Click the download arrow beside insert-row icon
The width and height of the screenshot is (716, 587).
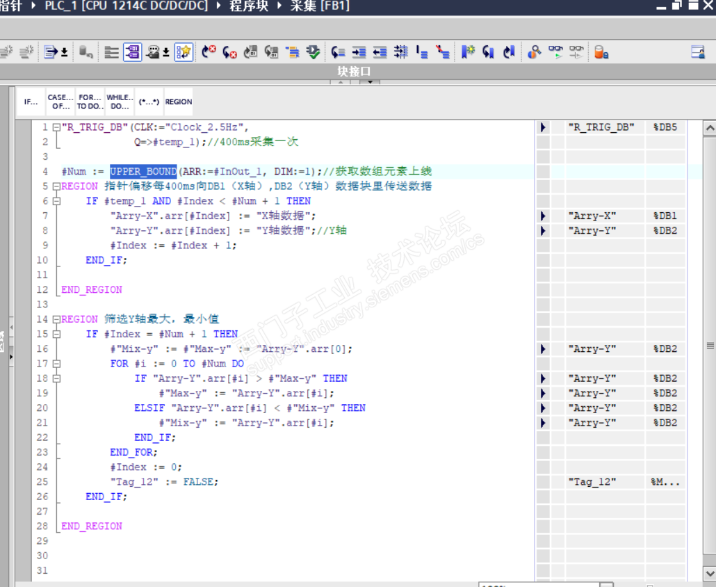coord(65,52)
